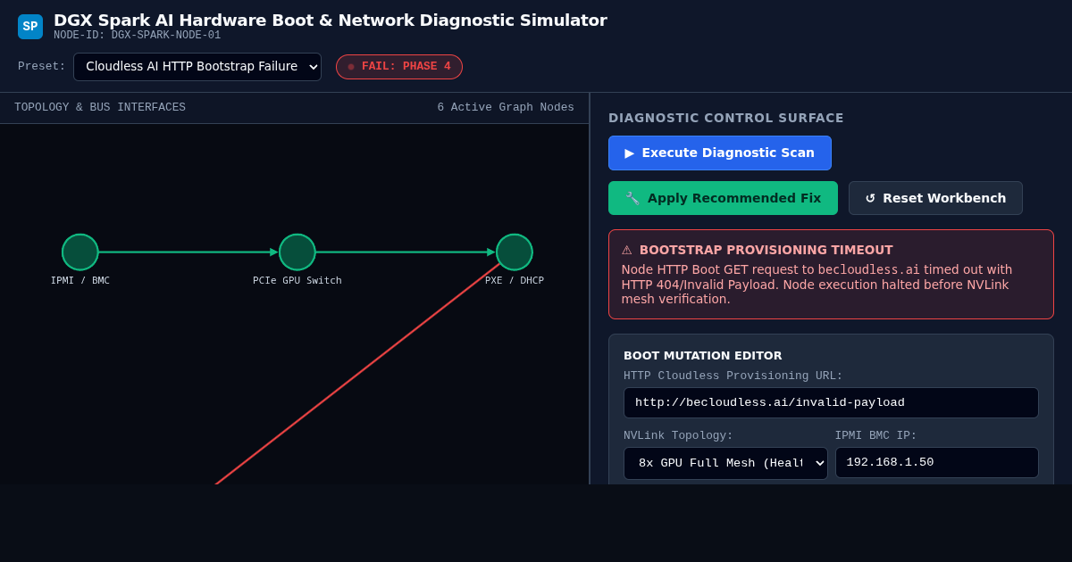Viewport: 1072px width, 562px height.
Task: Click the '6 Active Graph Nodes' text
Action: tap(506, 108)
